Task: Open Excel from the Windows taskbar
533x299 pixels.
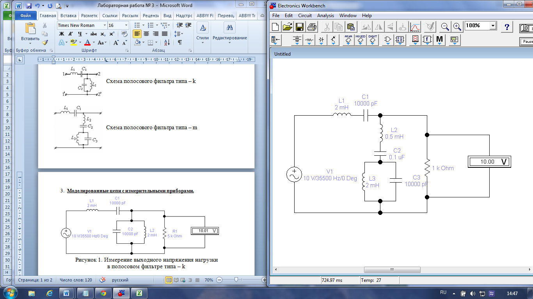Action: point(139,293)
